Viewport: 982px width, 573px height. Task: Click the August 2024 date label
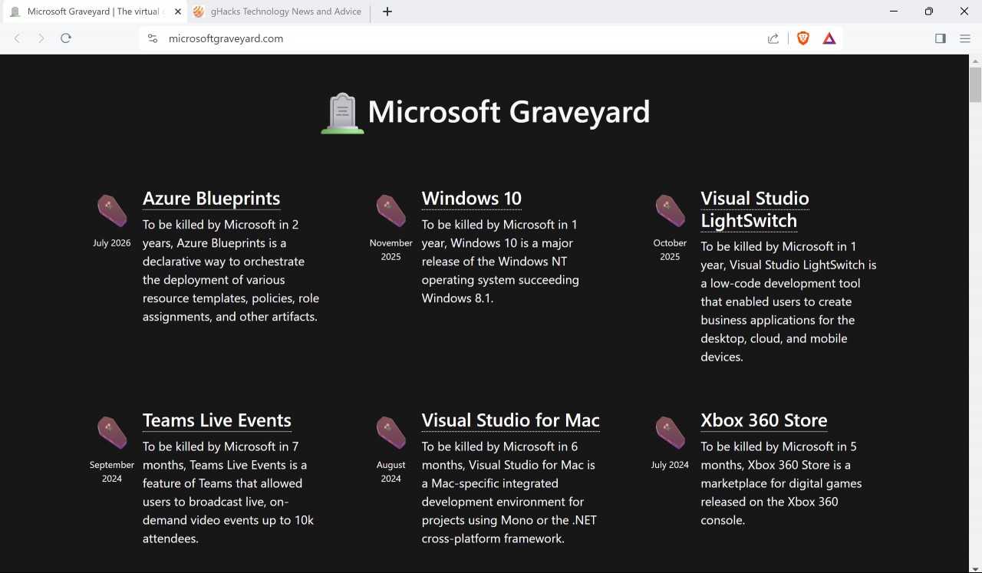click(x=391, y=472)
